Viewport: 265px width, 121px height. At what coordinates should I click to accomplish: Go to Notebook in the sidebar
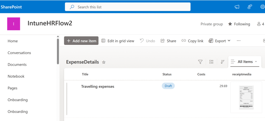(x=16, y=76)
